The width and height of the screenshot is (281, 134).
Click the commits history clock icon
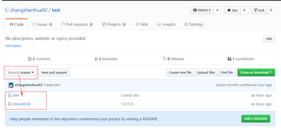click(x=30, y=59)
